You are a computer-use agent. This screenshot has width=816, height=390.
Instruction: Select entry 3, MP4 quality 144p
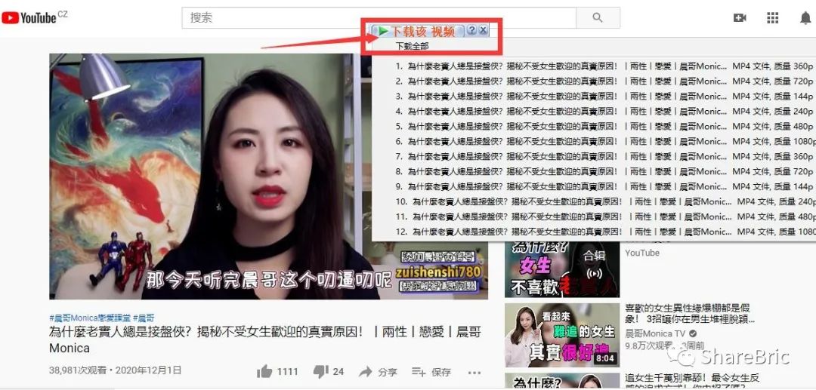point(604,97)
